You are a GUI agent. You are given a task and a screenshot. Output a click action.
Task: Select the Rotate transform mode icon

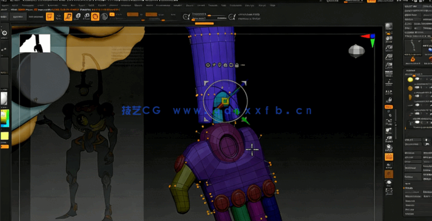pyautogui.click(x=87, y=16)
